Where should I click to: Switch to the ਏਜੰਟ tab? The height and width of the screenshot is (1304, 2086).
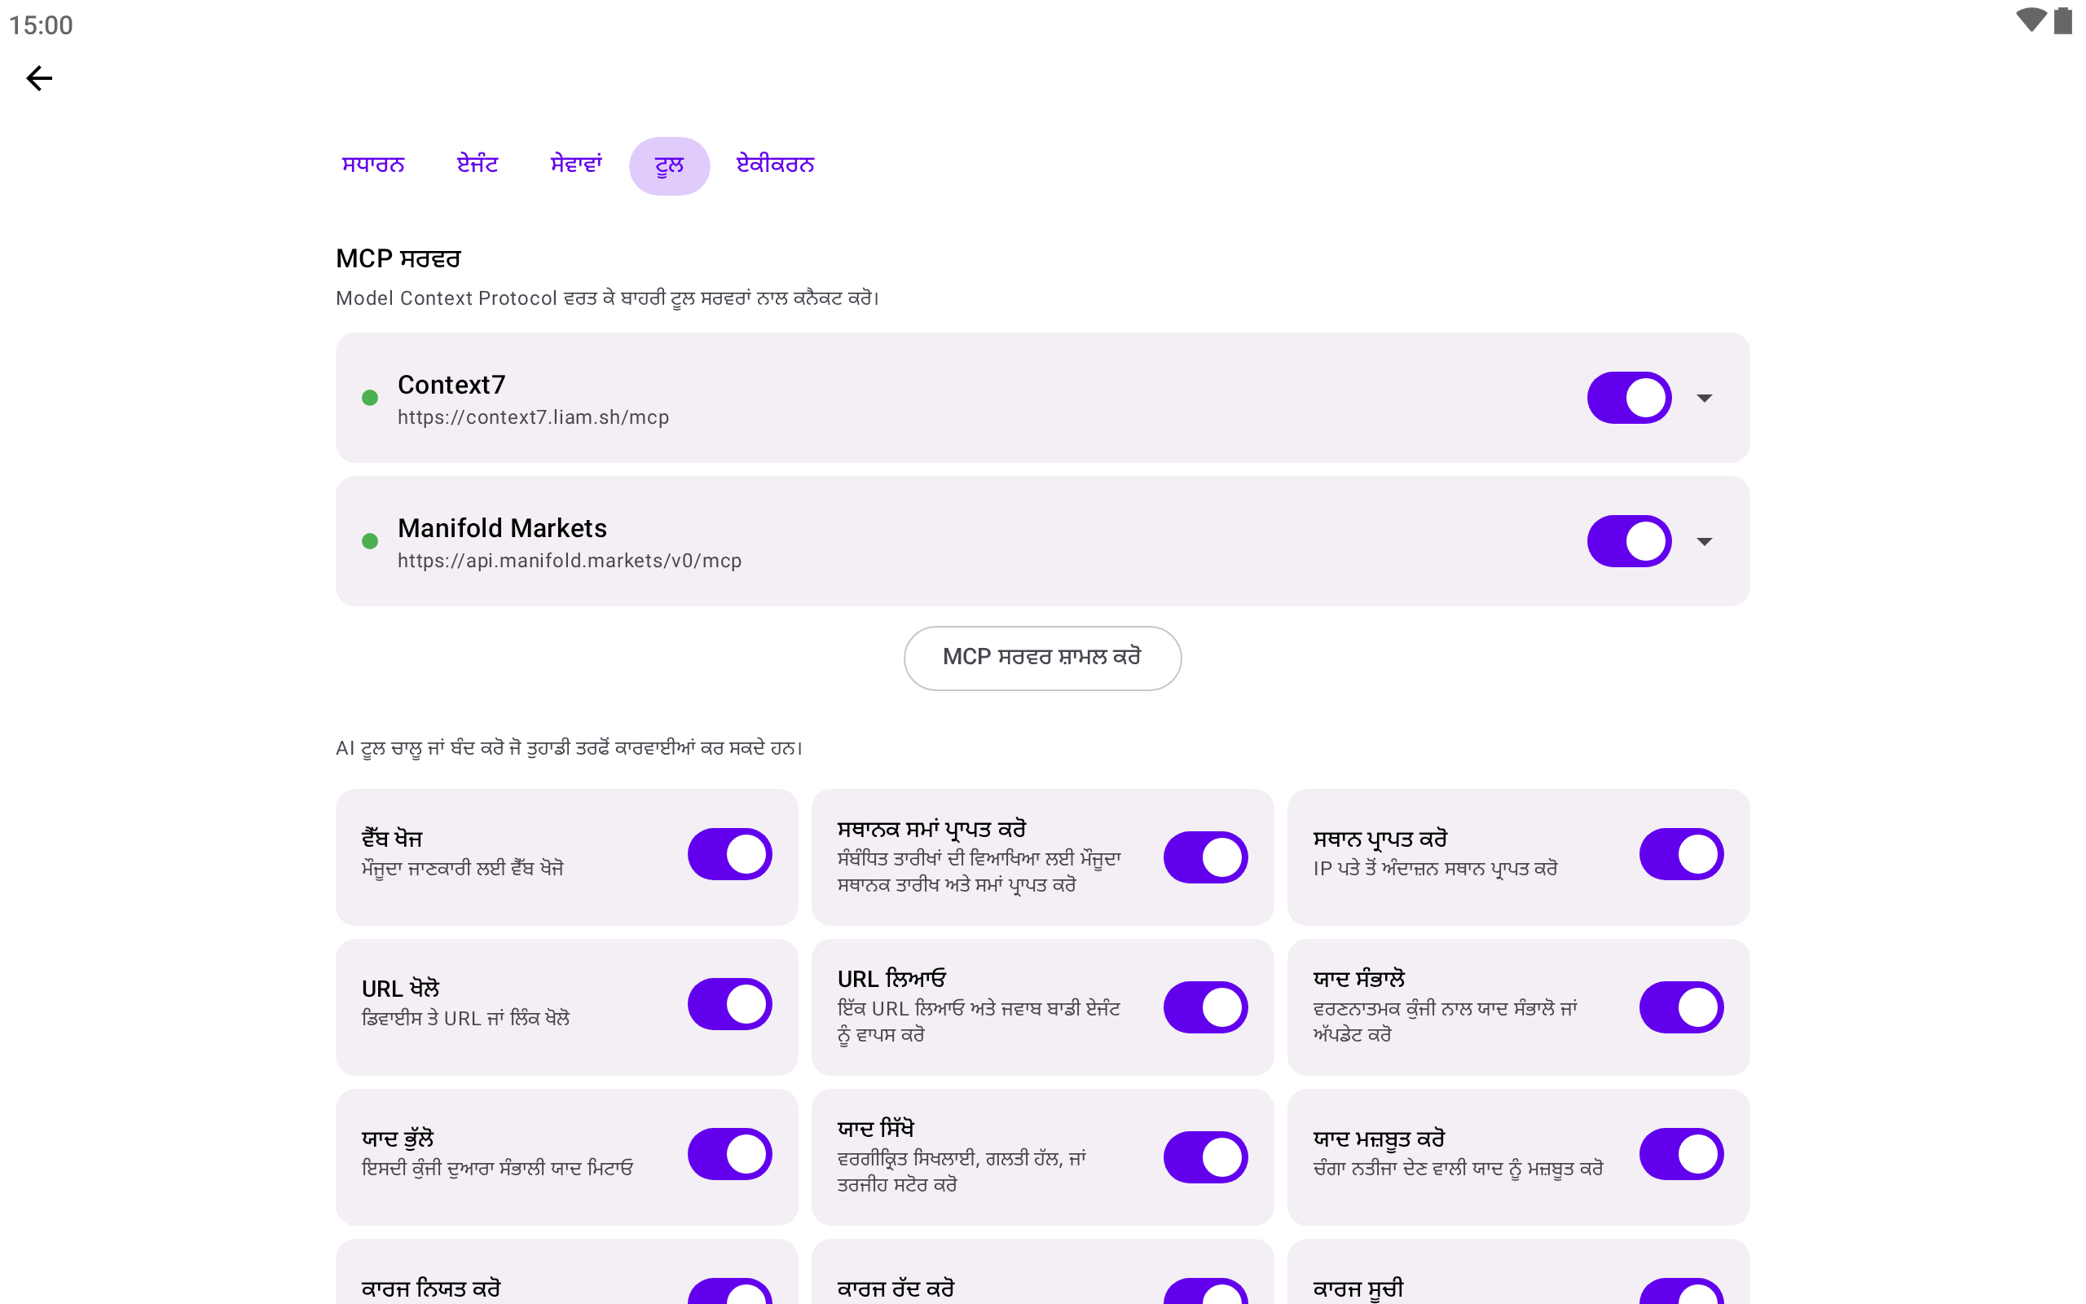(477, 165)
